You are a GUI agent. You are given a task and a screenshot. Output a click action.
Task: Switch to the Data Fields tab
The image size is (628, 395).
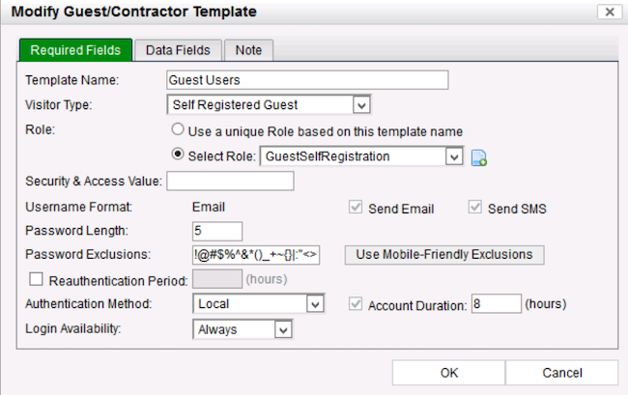click(x=178, y=49)
